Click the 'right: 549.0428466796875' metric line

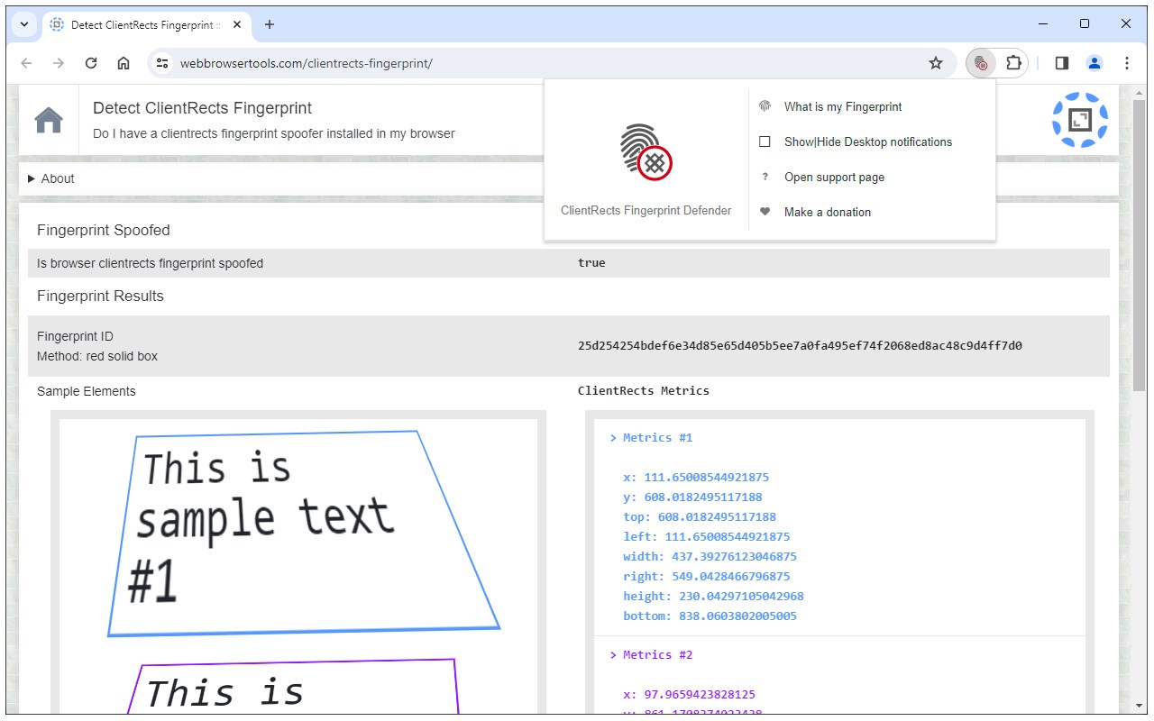(x=707, y=577)
